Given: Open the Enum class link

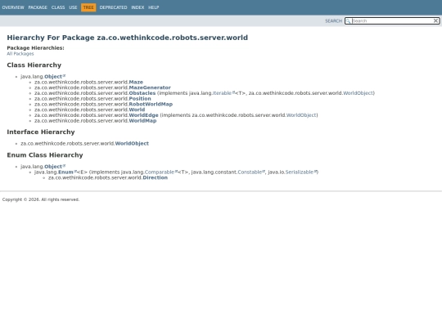Looking at the screenshot, I should tap(65, 172).
